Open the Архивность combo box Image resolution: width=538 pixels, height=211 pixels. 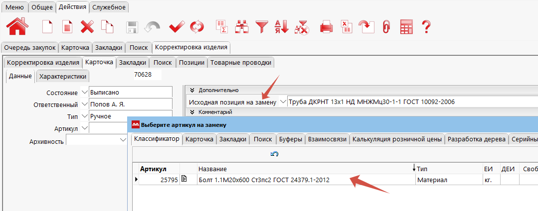(x=97, y=140)
